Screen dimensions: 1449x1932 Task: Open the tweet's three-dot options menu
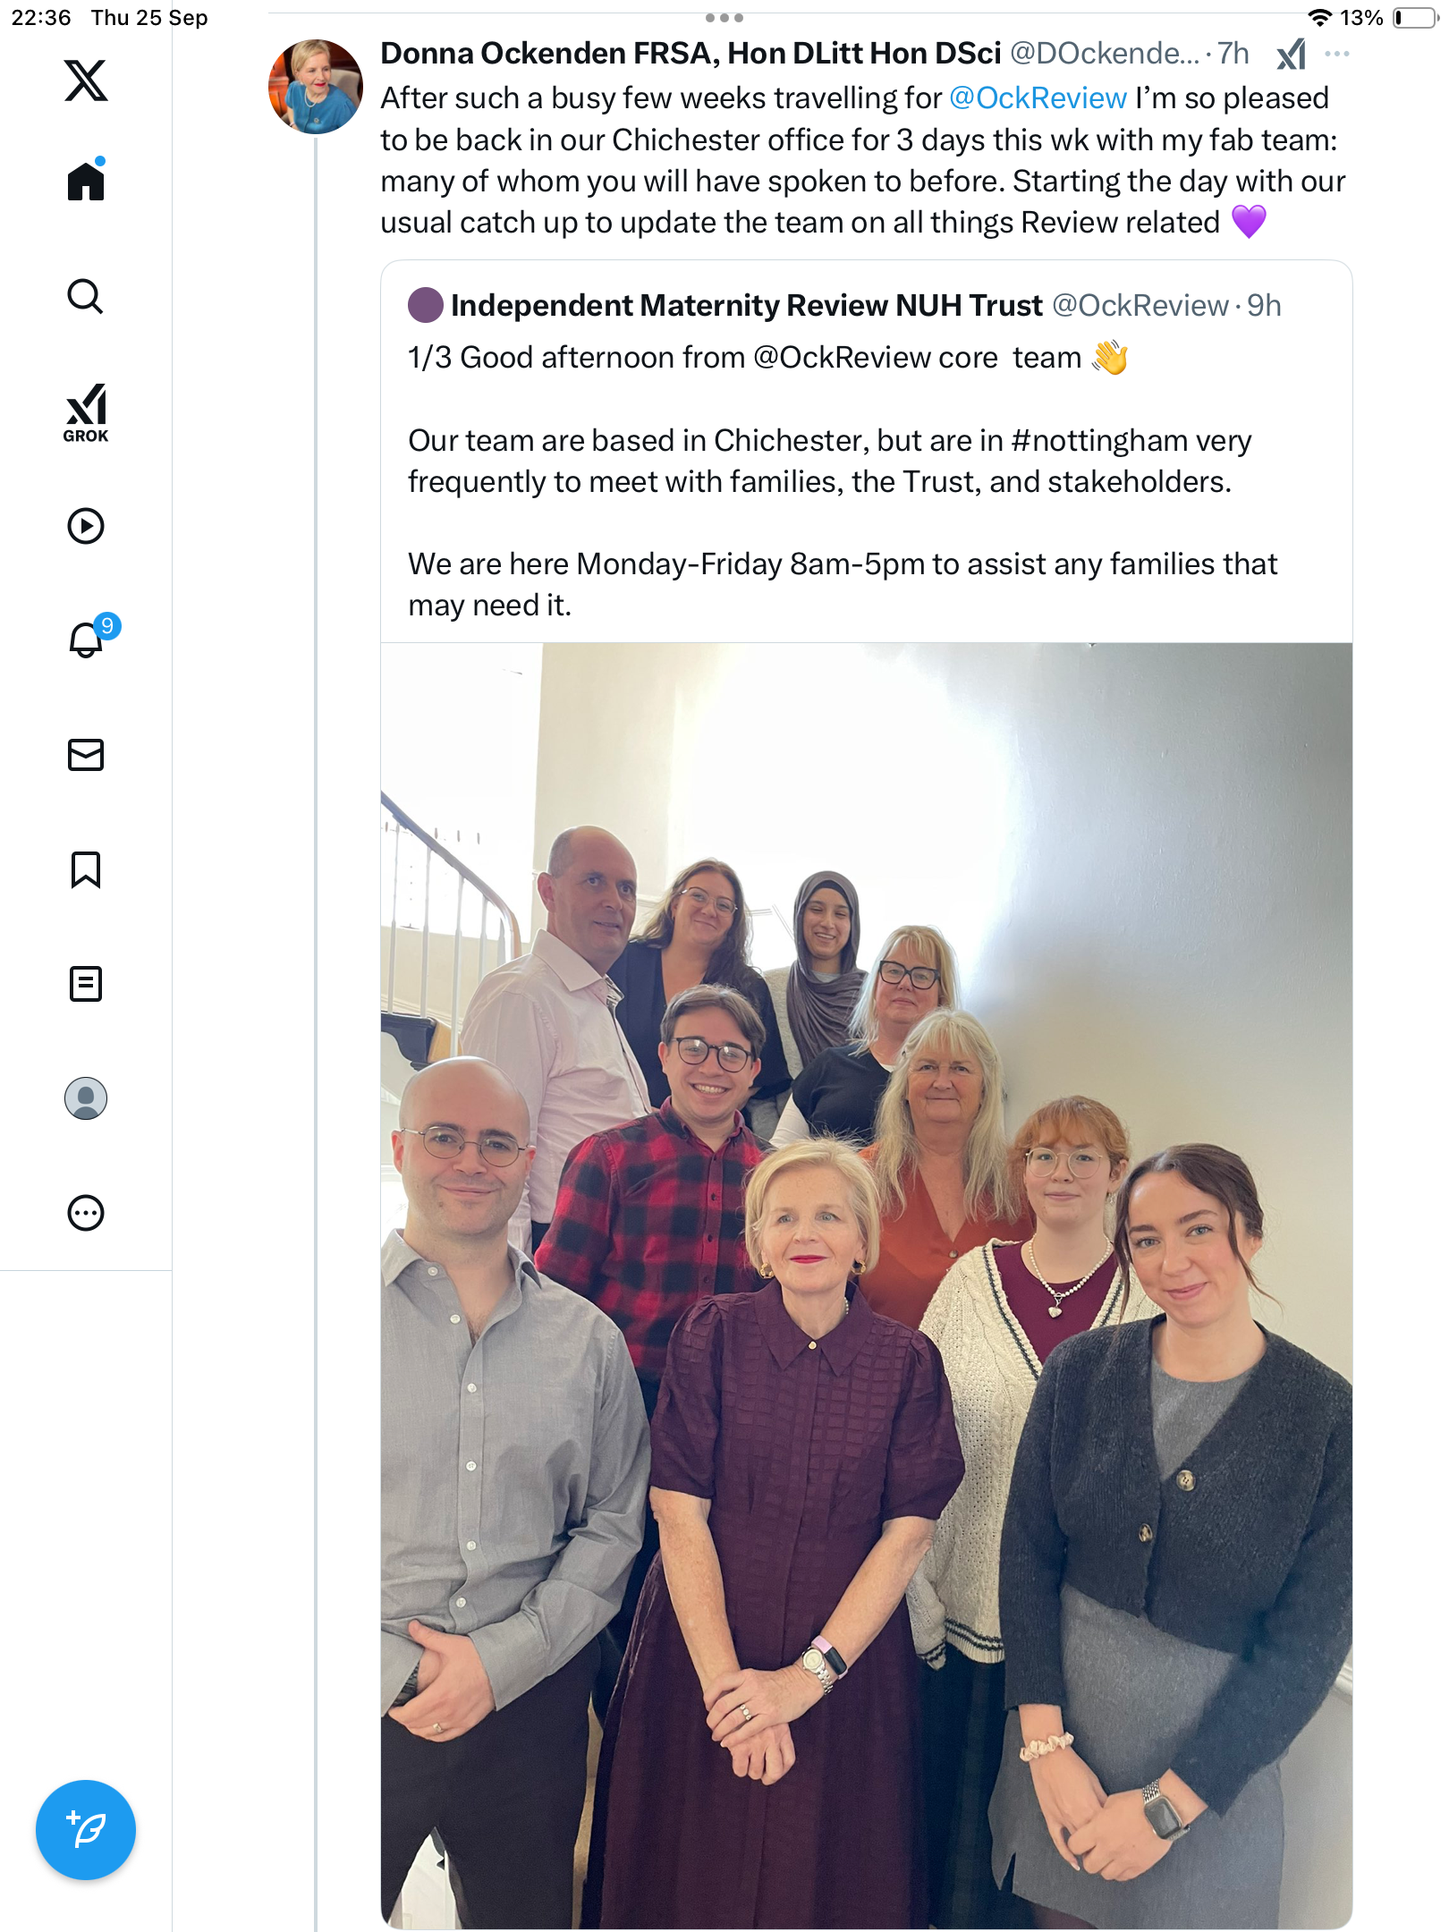[x=1337, y=54]
